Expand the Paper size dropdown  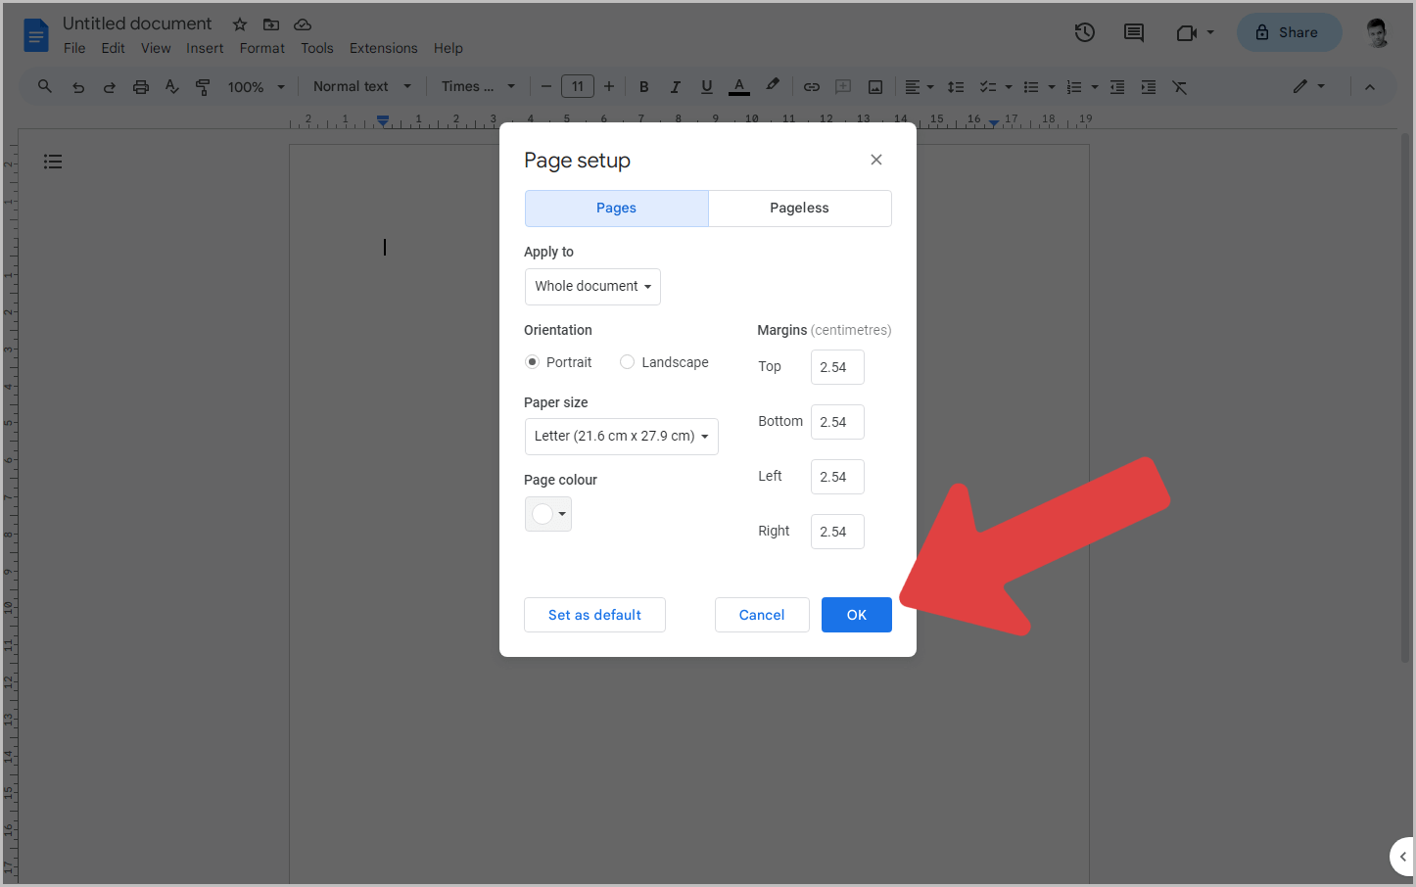(621, 436)
